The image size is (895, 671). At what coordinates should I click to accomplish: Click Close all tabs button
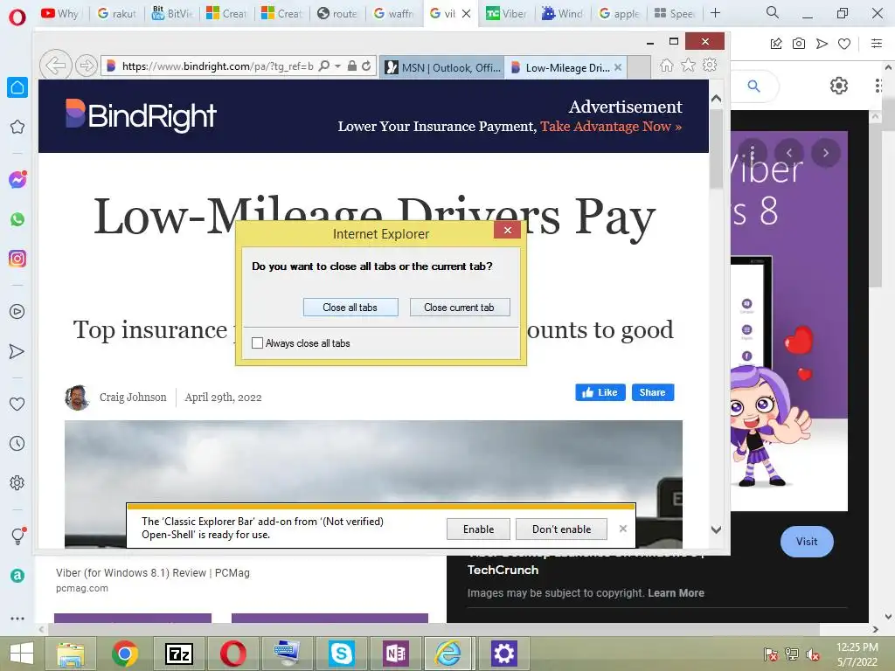click(x=350, y=307)
